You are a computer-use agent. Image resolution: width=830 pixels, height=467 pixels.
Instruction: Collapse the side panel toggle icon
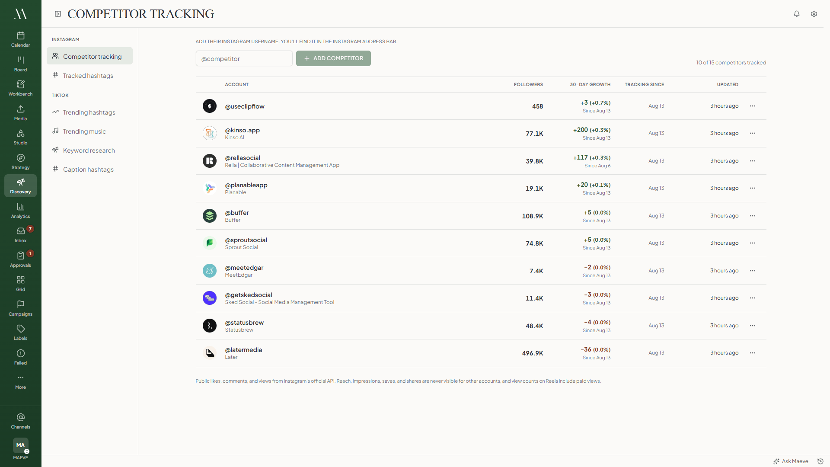tap(58, 14)
